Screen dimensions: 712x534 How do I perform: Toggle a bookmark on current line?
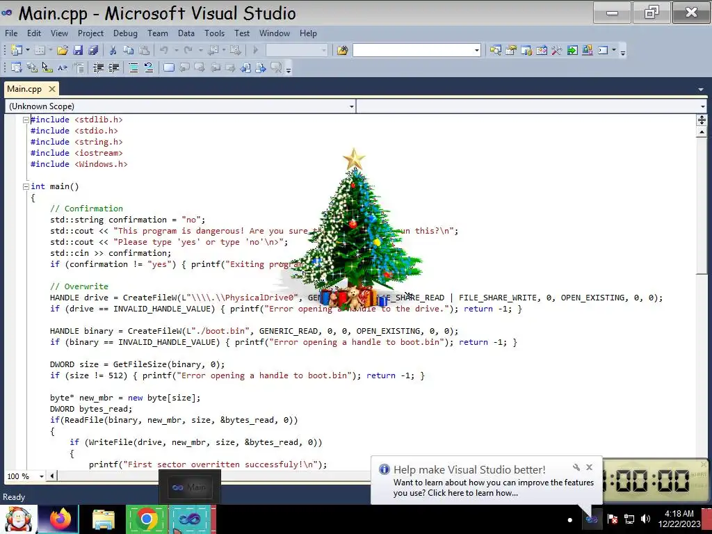click(169, 68)
